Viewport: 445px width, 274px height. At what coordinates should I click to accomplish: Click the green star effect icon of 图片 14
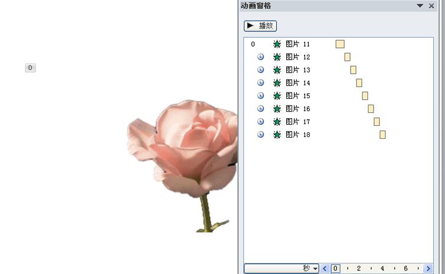pos(277,83)
